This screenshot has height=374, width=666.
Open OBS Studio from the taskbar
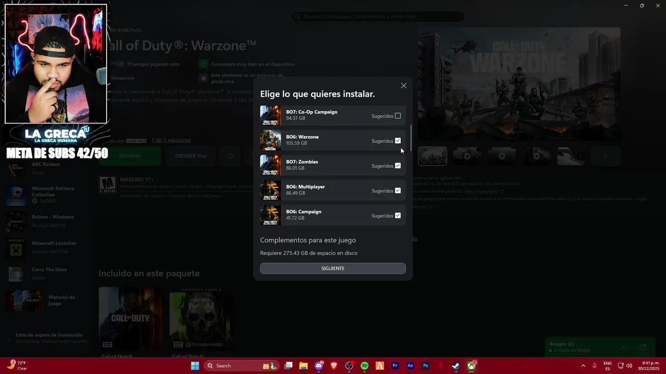[349, 366]
